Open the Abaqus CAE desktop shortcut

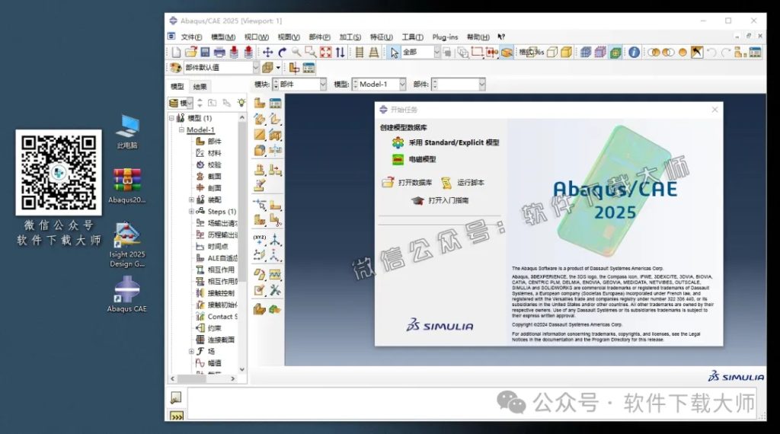[x=127, y=295]
